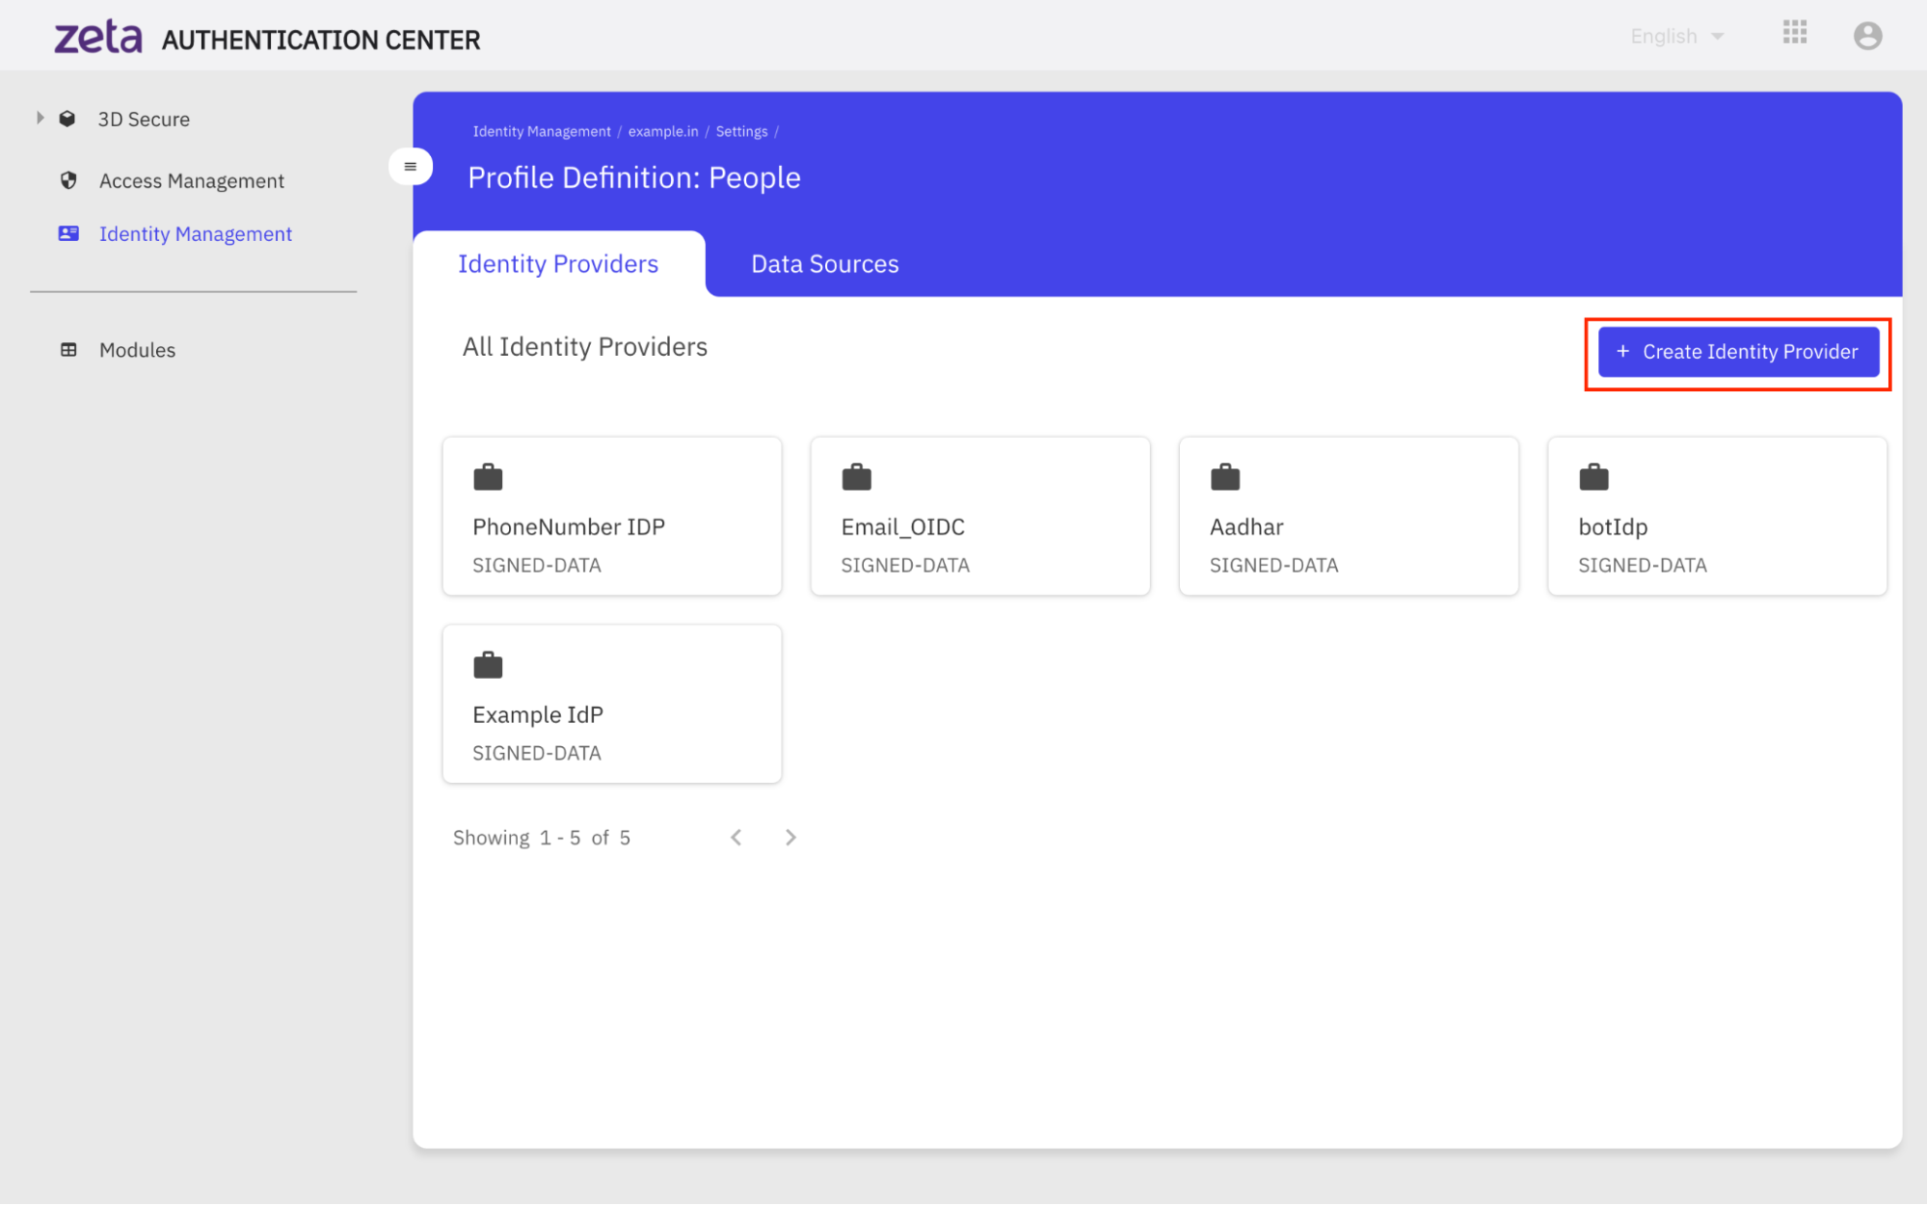Open the apps grid icon
1927x1205 pixels.
[1794, 33]
